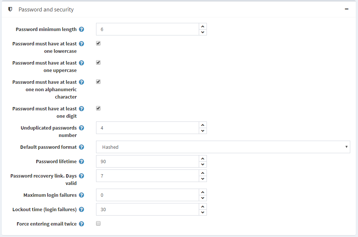Click help icon beside Force entering email twice
The image size is (358, 237).
pyautogui.click(x=82, y=224)
